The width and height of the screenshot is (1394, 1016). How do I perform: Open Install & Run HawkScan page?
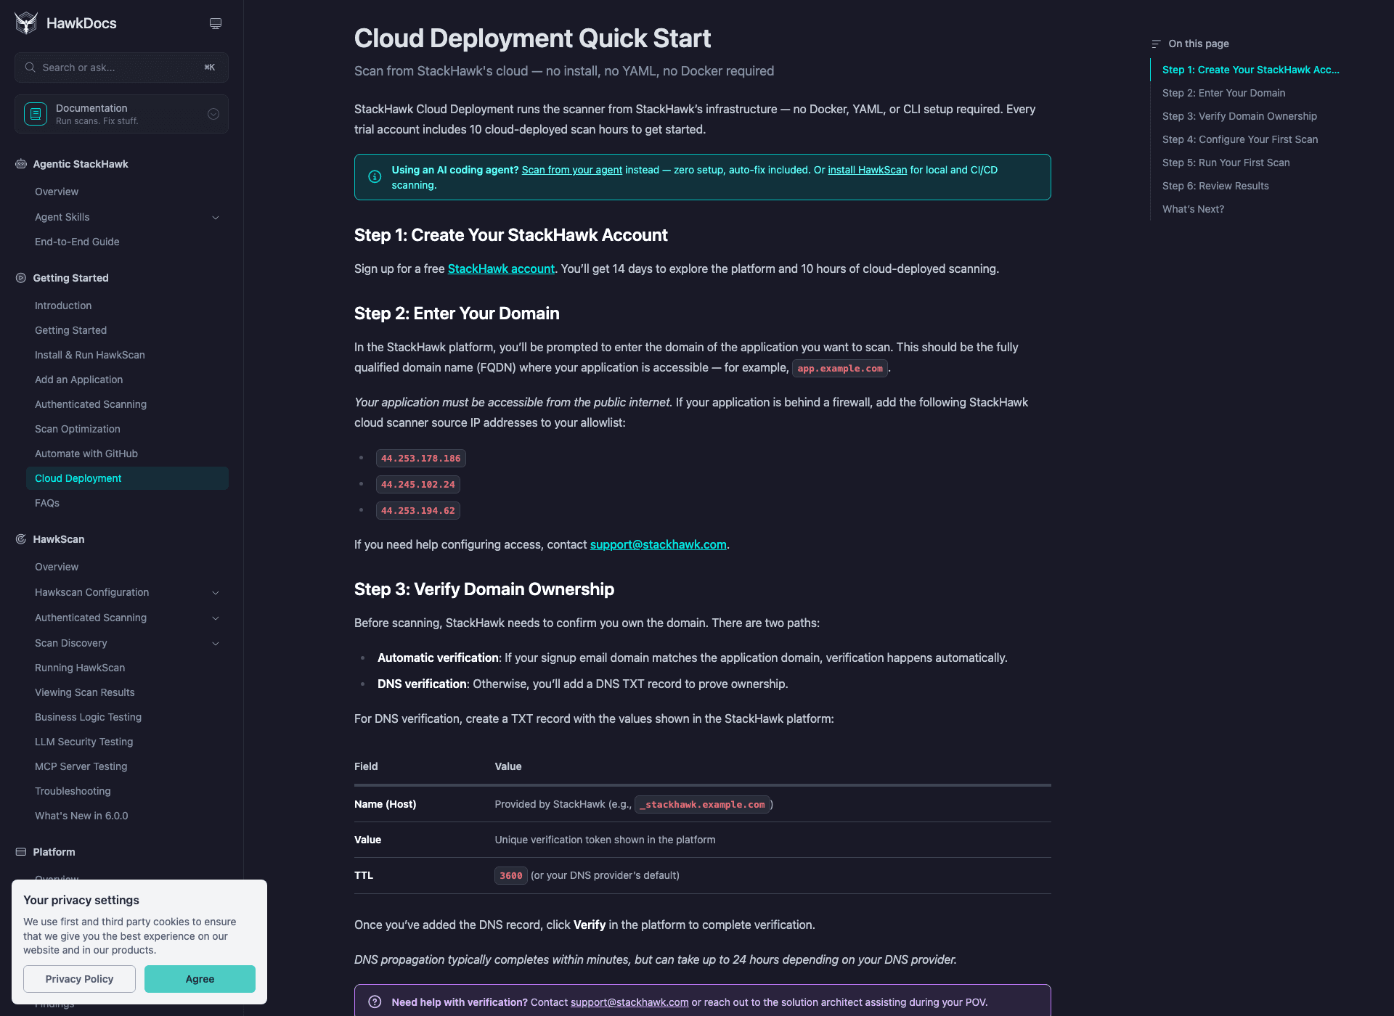coord(90,355)
